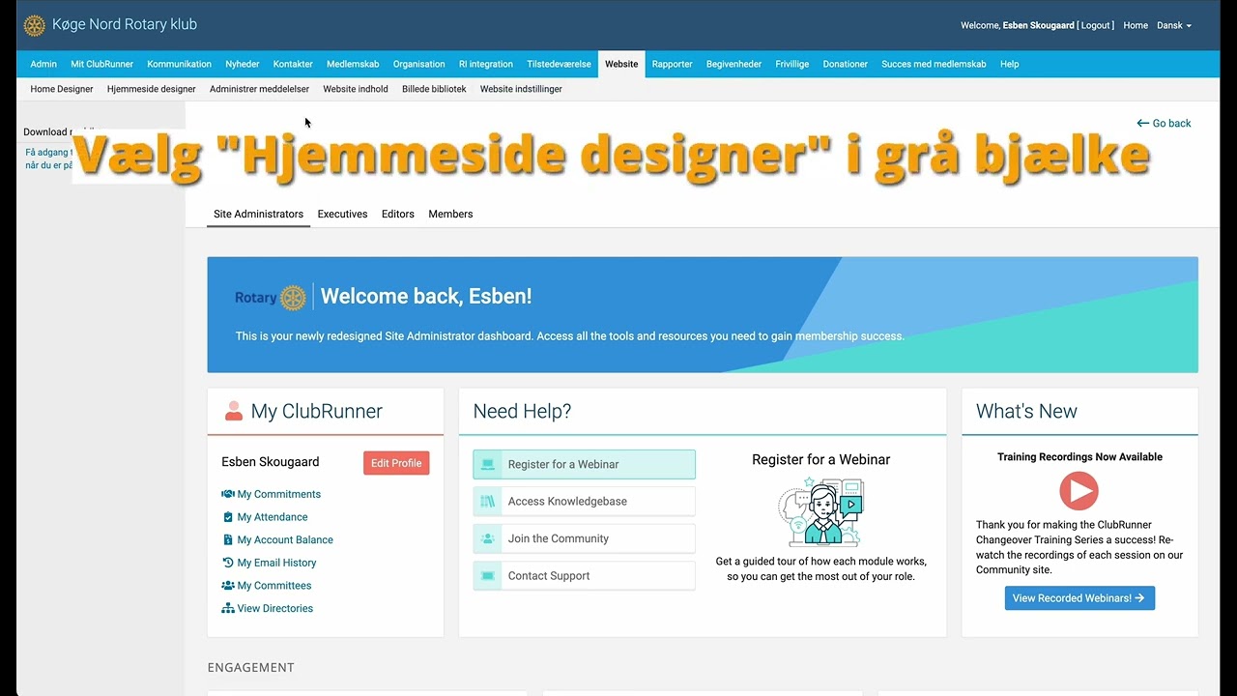Image resolution: width=1237 pixels, height=696 pixels.
Task: Select Administrer meddelelser submenu item
Action: pos(259,89)
